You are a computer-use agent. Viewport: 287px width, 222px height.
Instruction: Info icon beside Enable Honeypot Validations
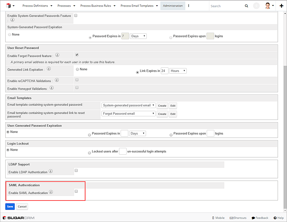point(52,88)
